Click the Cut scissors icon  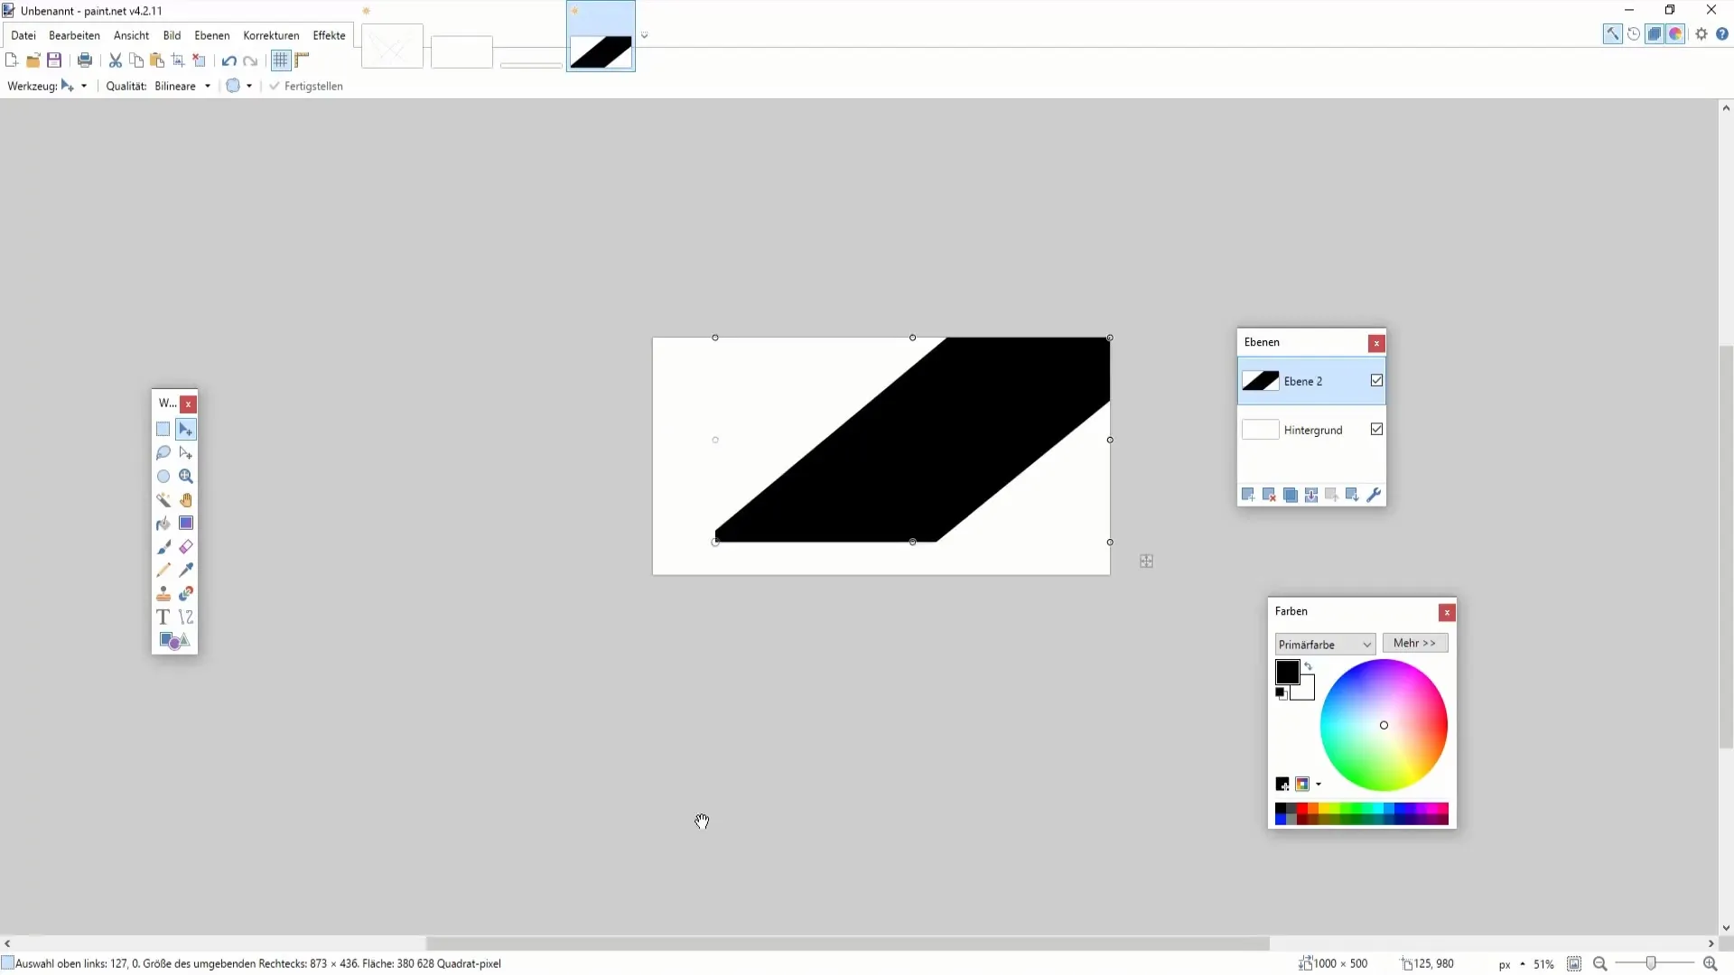click(116, 60)
